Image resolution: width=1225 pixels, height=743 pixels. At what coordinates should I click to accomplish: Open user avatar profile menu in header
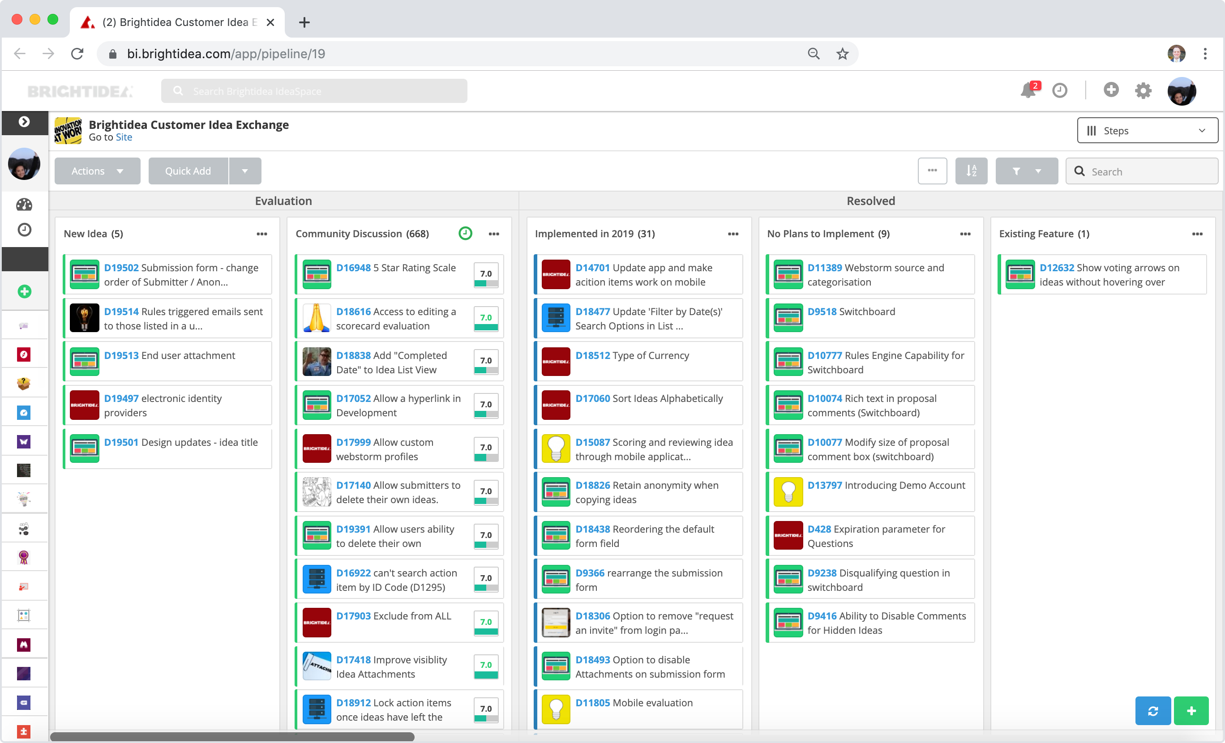1182,91
